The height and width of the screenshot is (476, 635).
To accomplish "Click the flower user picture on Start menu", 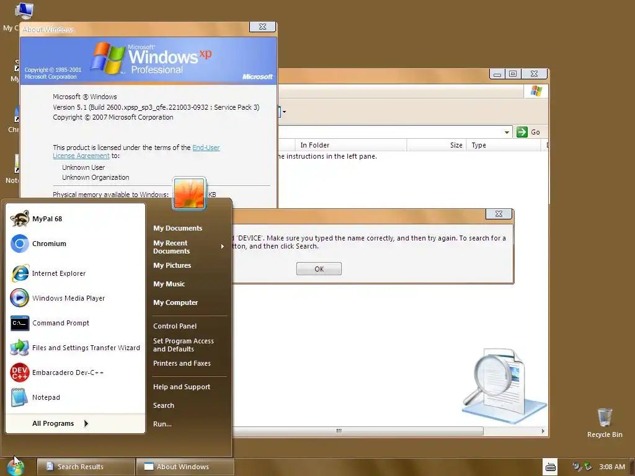I will 189,193.
